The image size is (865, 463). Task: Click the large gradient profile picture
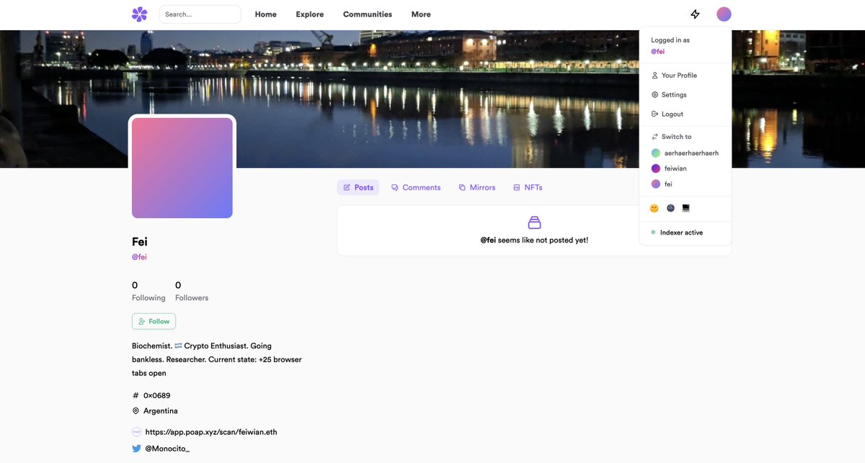[182, 168]
